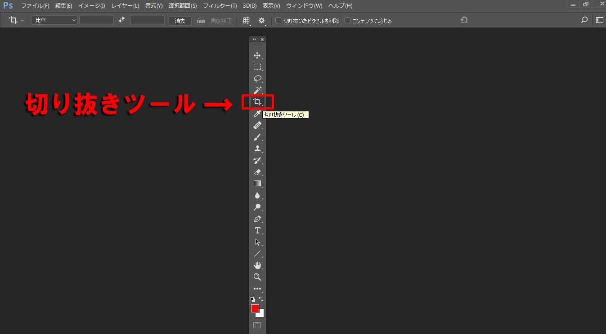606x334 pixels.
Task: Open the 選択範囲(S) menu
Action: [x=183, y=6]
